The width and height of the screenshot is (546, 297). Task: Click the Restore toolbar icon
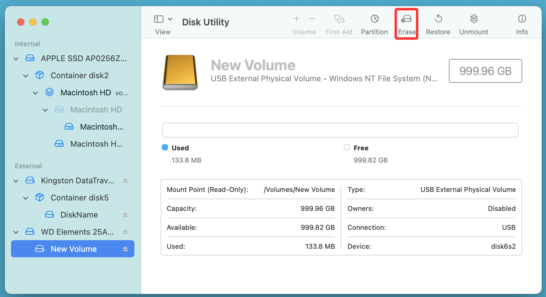(x=438, y=19)
